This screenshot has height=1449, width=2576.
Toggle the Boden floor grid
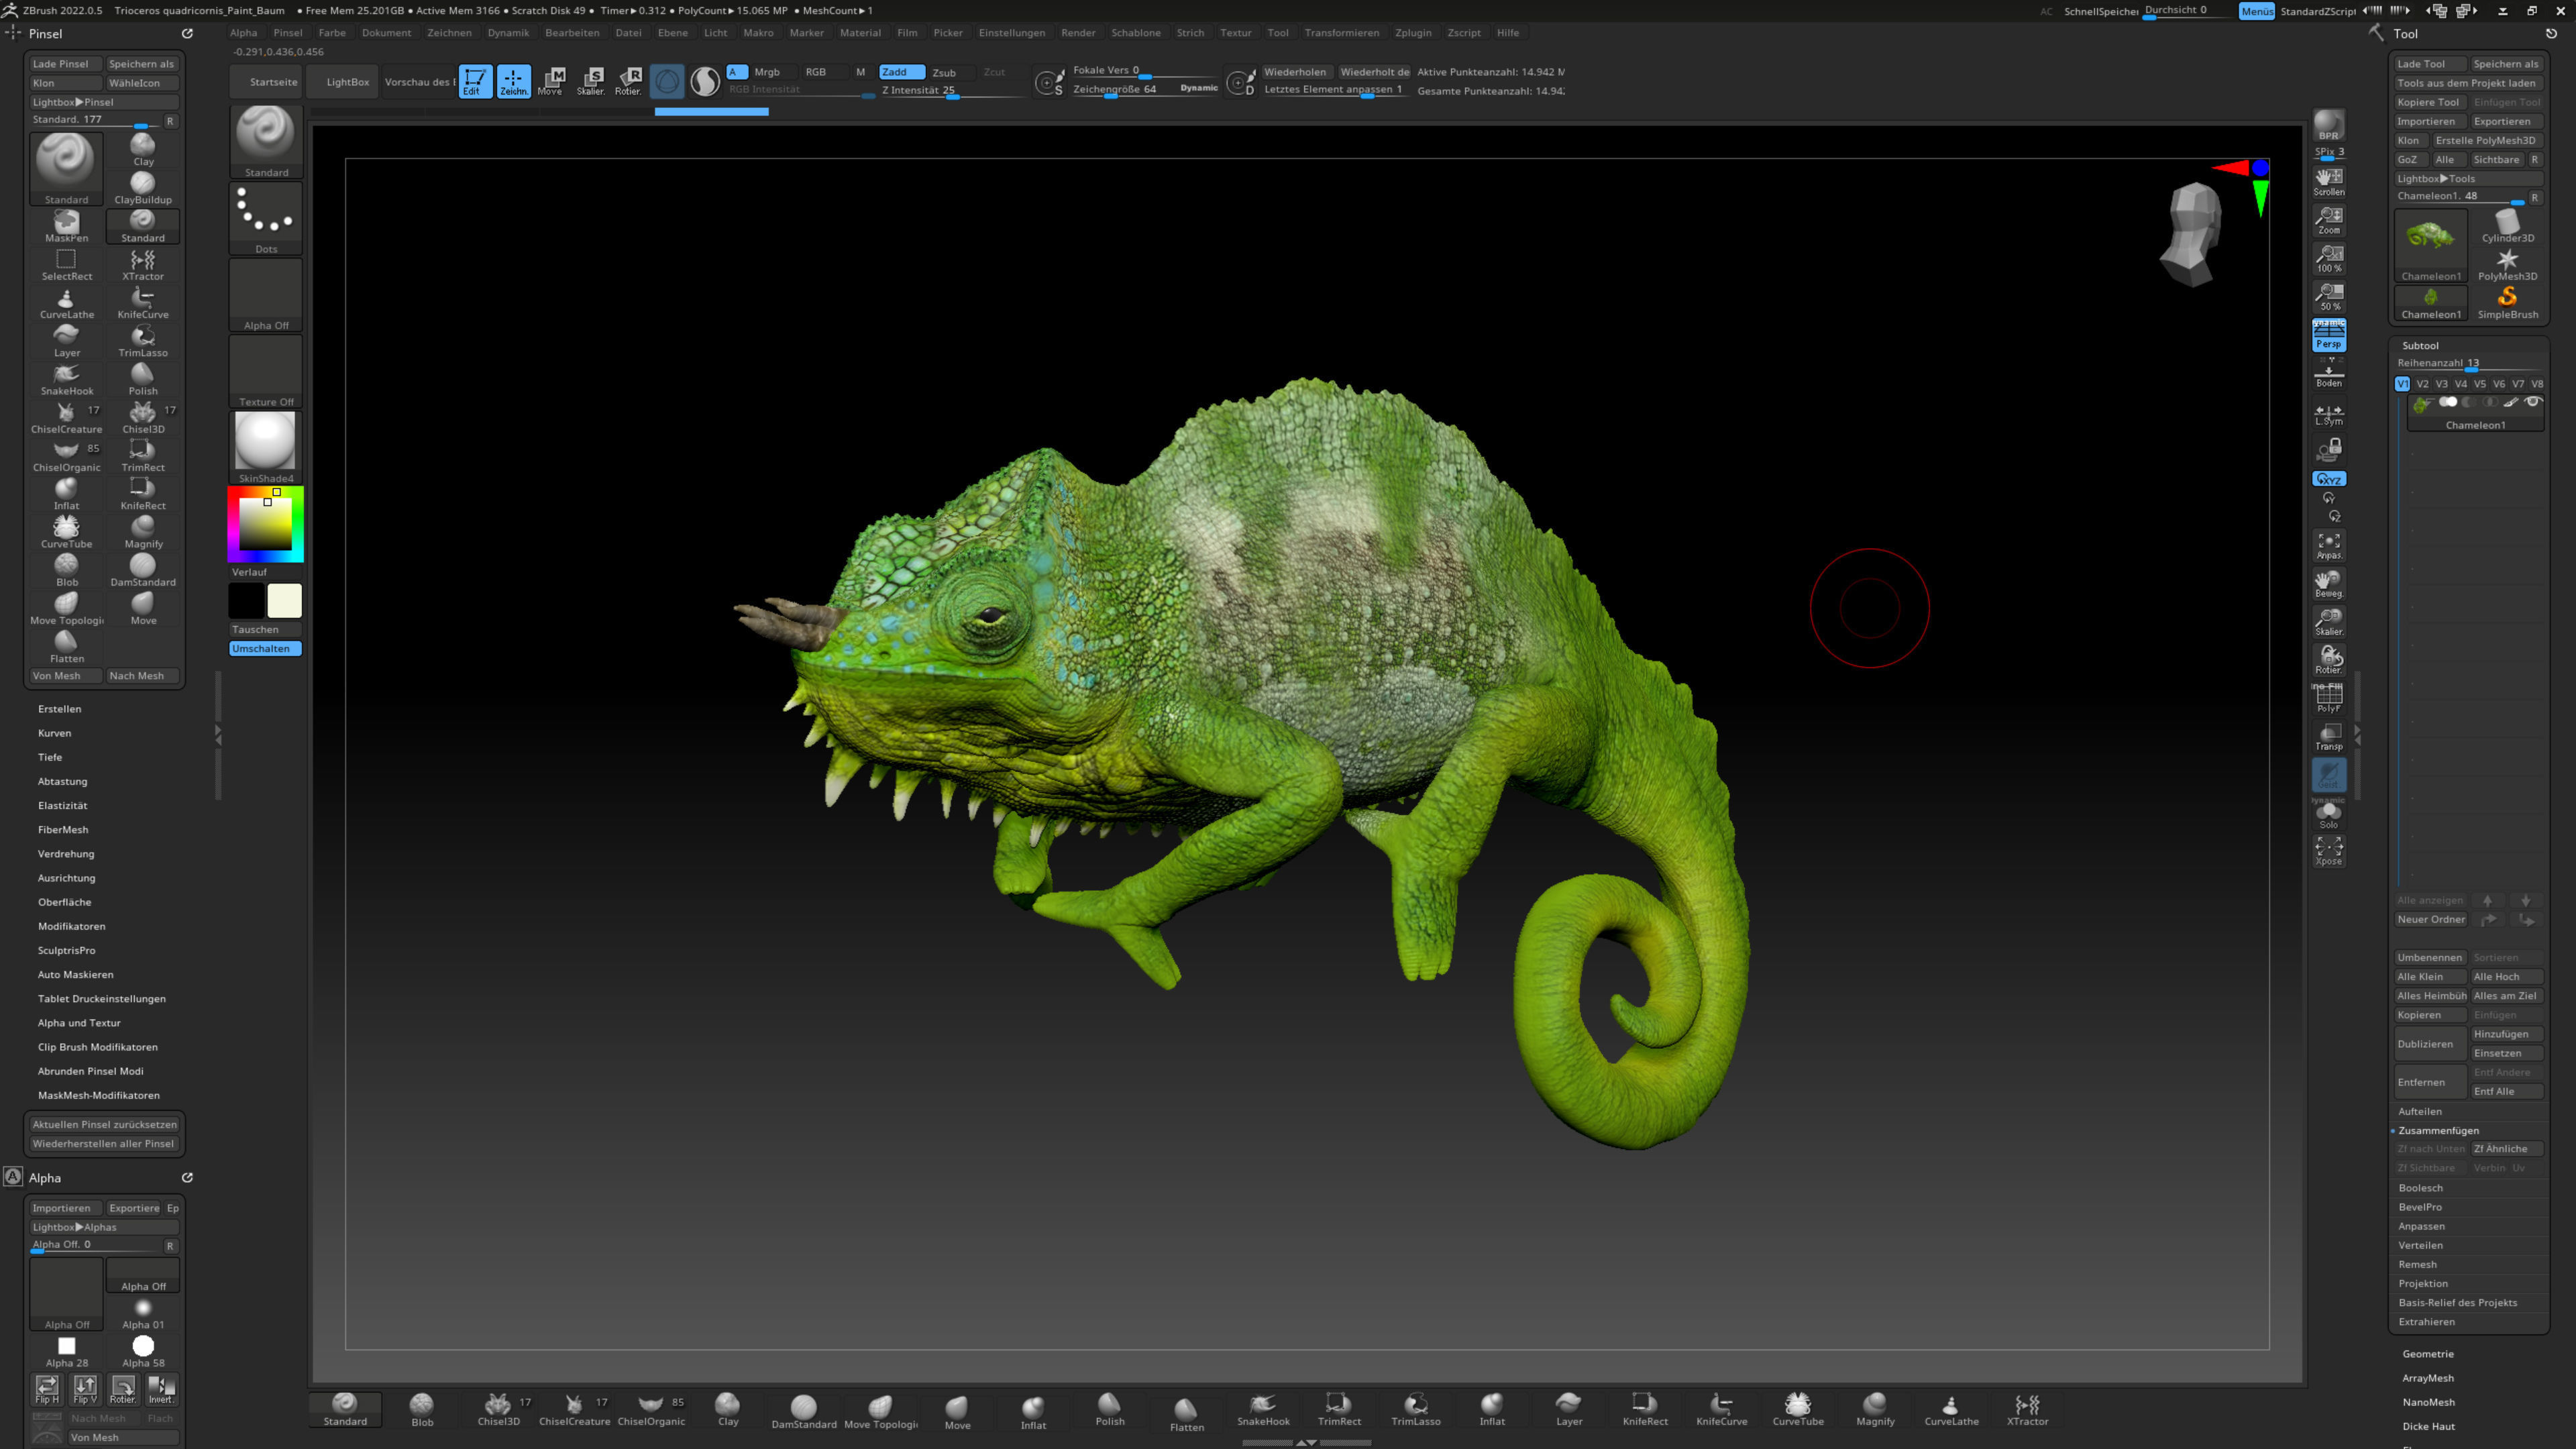point(2328,374)
